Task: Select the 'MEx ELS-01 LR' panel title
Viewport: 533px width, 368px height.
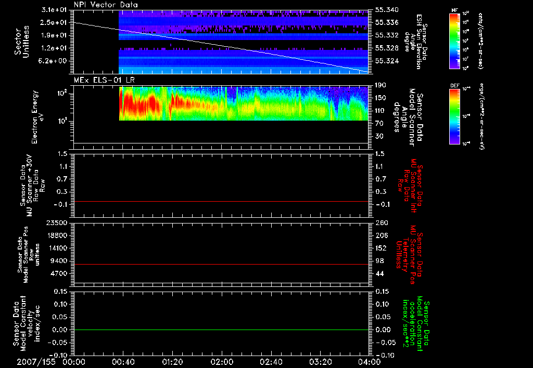Action: pyautogui.click(x=104, y=81)
